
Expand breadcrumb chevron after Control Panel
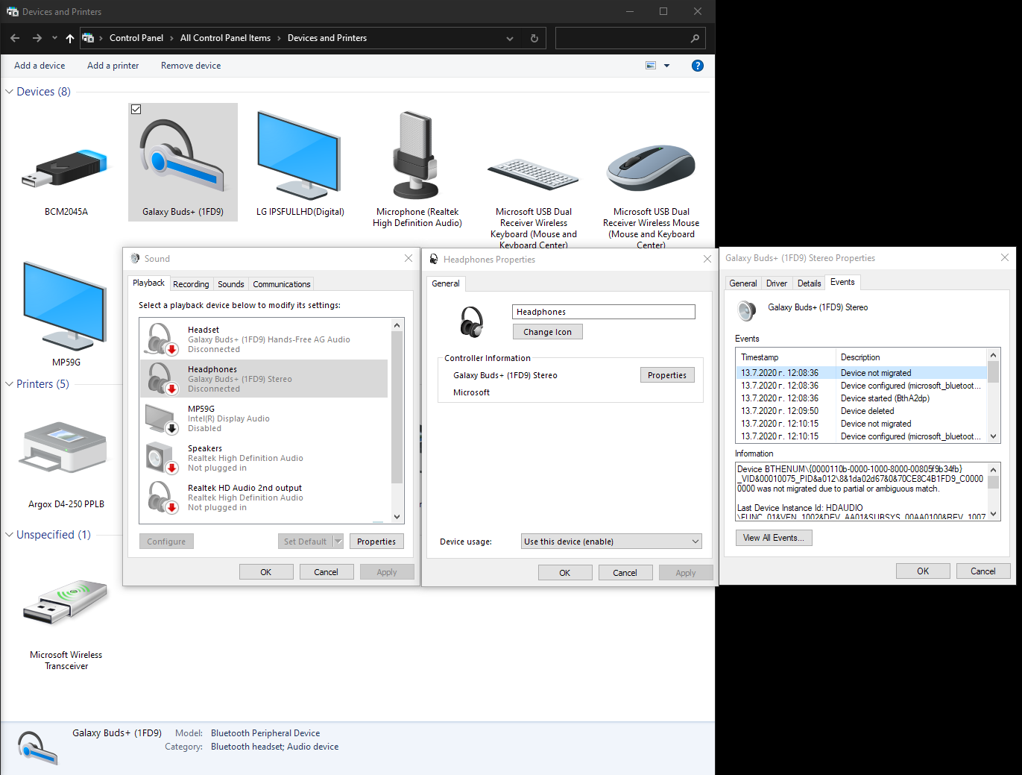point(171,38)
